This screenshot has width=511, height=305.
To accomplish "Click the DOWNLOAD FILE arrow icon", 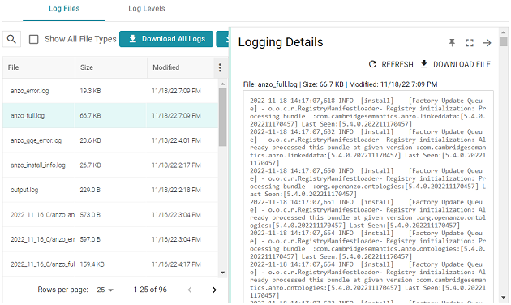I will pyautogui.click(x=424, y=64).
